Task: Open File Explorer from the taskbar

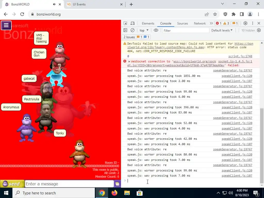Action: click(x=127, y=193)
